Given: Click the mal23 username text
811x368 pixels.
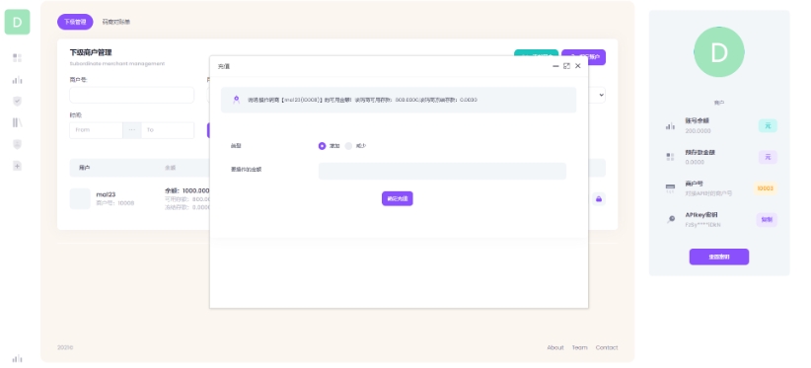Looking at the screenshot, I should pos(106,194).
